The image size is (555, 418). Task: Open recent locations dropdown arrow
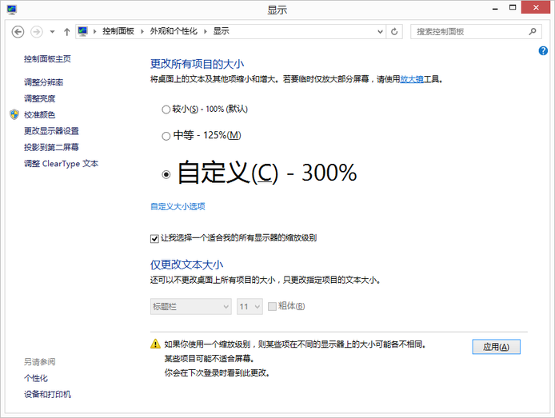tap(52, 32)
